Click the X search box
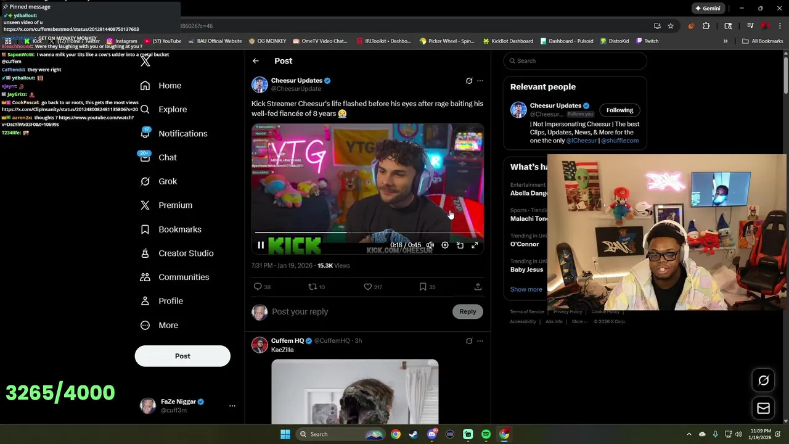 click(575, 60)
